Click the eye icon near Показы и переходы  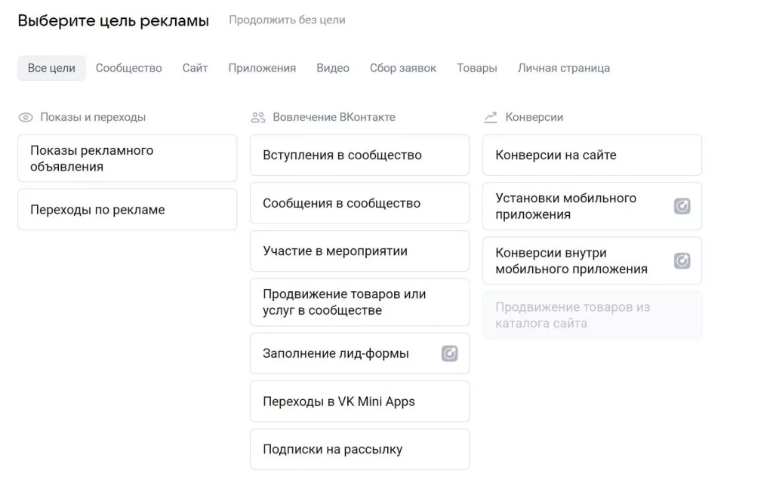(x=26, y=118)
